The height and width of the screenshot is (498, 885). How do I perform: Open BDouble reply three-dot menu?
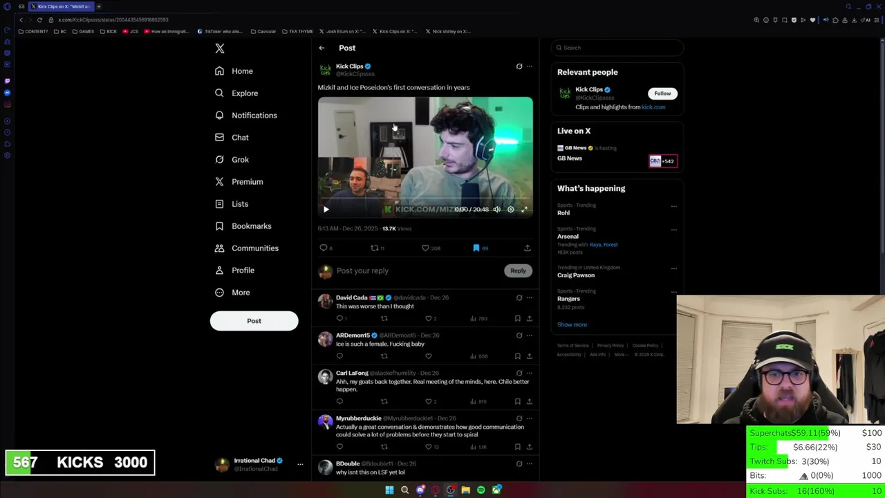pos(530,463)
